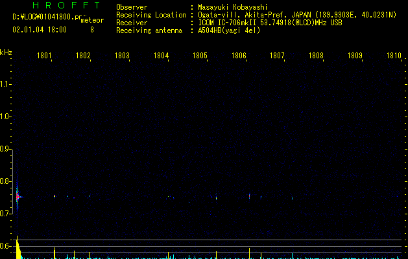
Task: Click receiver text ICOM IC-706mkII
Action: [x=228, y=23]
